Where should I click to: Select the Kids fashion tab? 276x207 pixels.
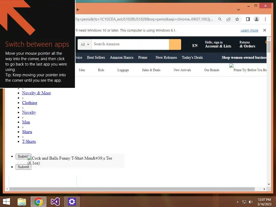[101, 70]
